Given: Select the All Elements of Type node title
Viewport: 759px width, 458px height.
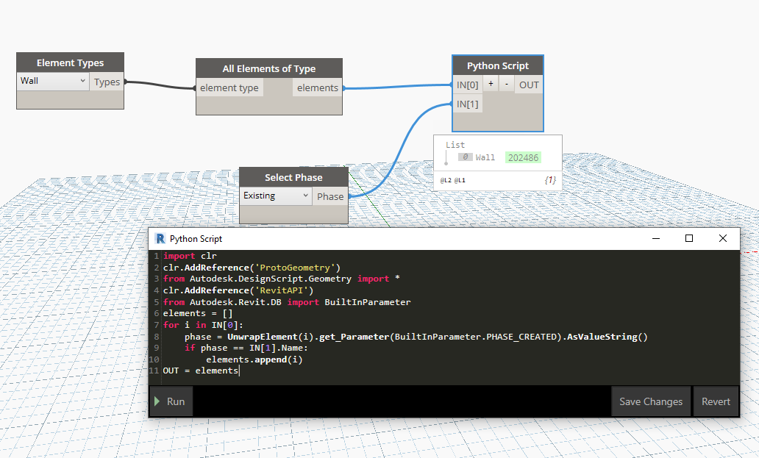Looking at the screenshot, I should point(269,68).
